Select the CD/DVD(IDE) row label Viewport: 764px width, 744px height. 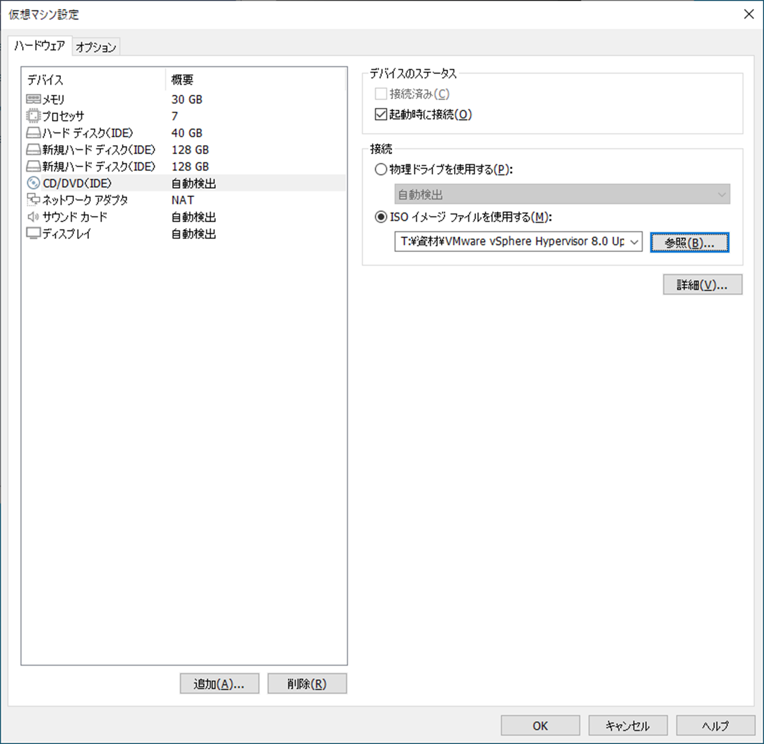[x=77, y=183]
